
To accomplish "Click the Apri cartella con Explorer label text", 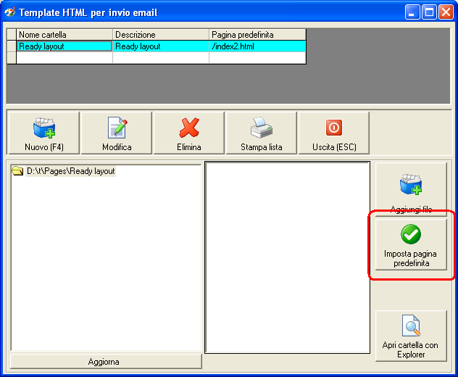I will 411,350.
